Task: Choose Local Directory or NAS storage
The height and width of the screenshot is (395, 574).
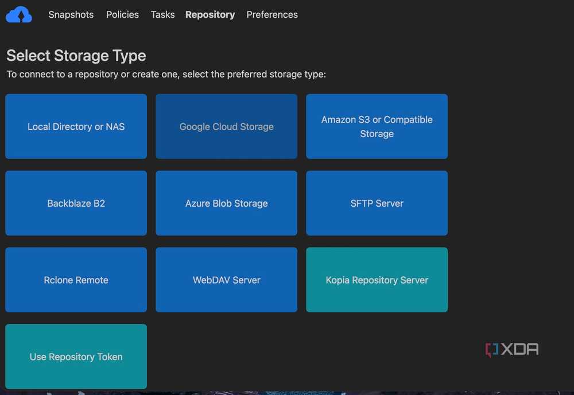Action: (x=76, y=126)
